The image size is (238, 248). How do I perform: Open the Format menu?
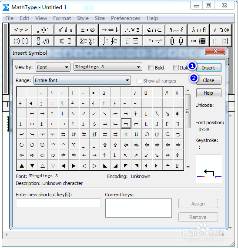62,18
